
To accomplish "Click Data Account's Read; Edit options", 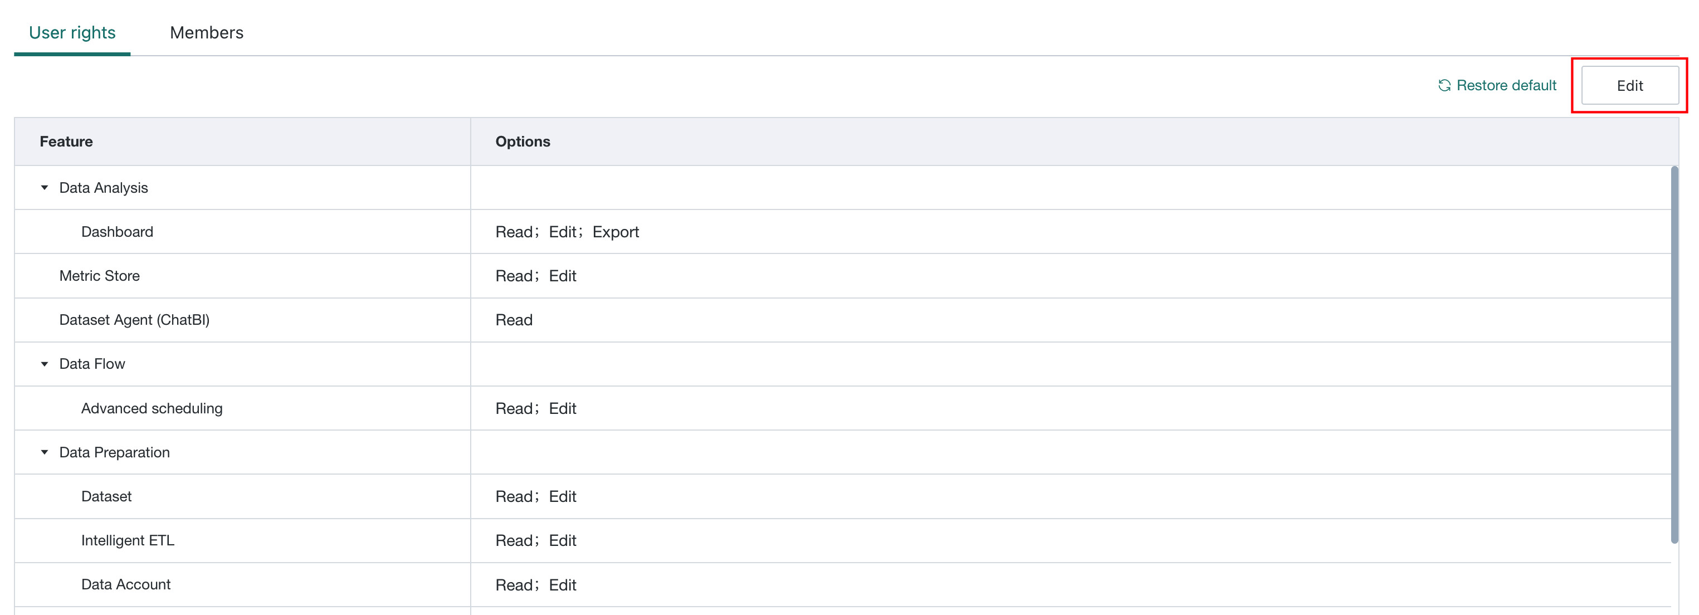I will point(535,585).
